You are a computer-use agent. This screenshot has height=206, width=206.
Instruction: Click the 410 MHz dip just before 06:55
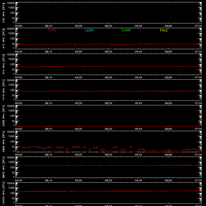(181, 47)
